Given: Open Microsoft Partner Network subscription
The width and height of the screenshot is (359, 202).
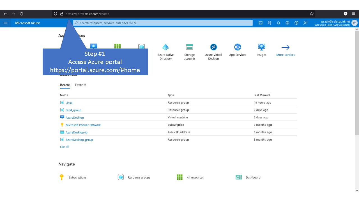Looking at the screenshot, I should 83,125.
